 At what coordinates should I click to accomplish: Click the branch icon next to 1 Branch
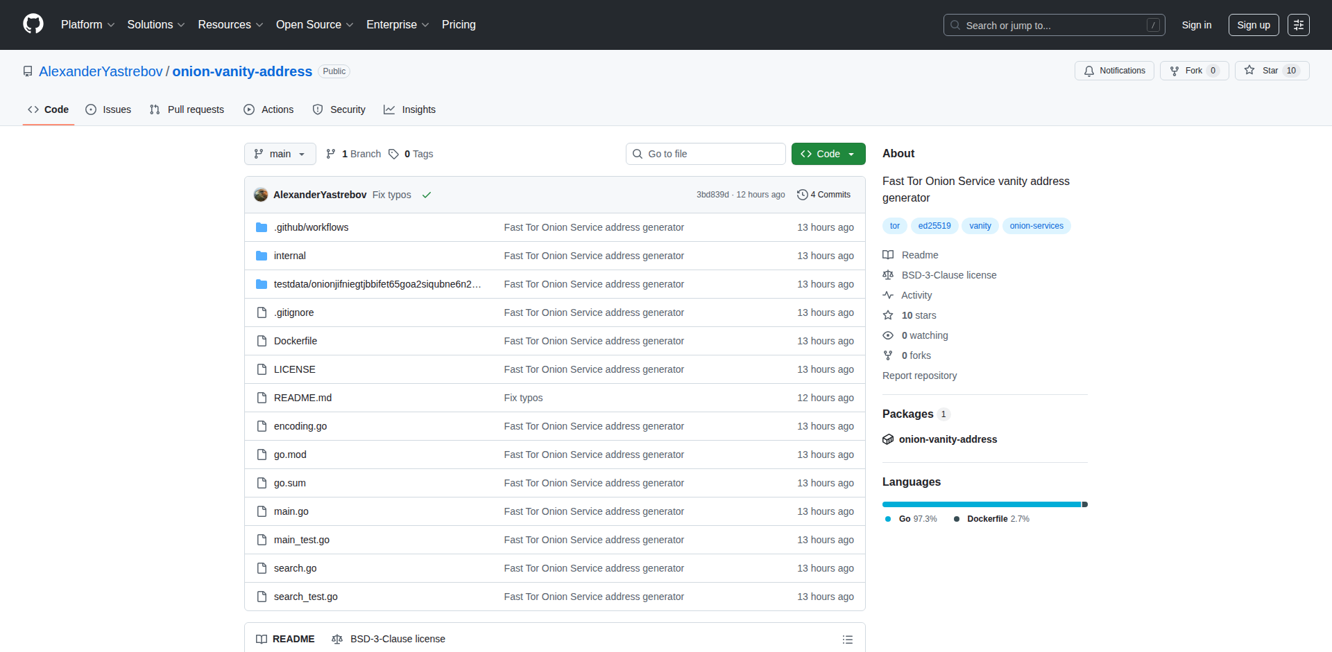tap(331, 154)
